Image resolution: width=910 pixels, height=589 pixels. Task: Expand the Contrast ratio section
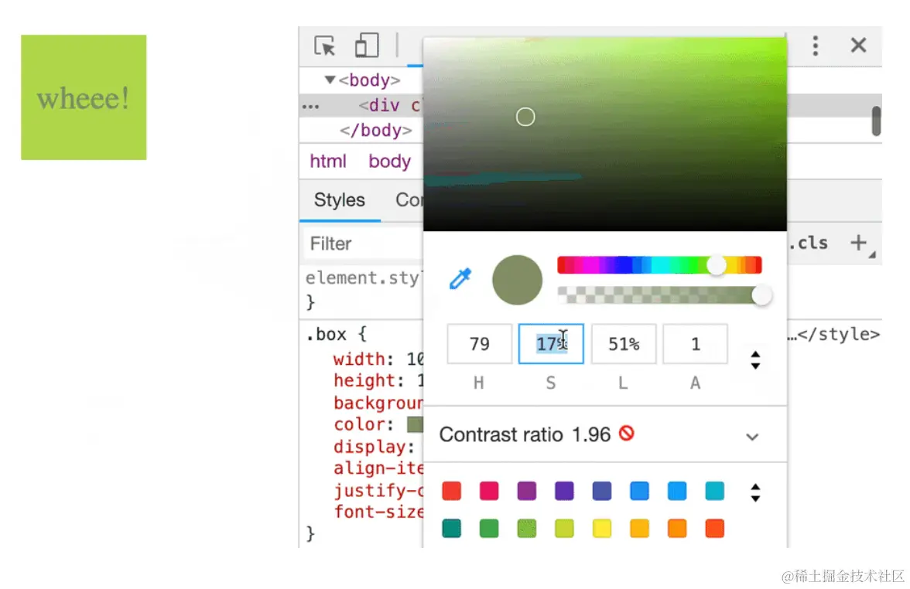point(752,437)
